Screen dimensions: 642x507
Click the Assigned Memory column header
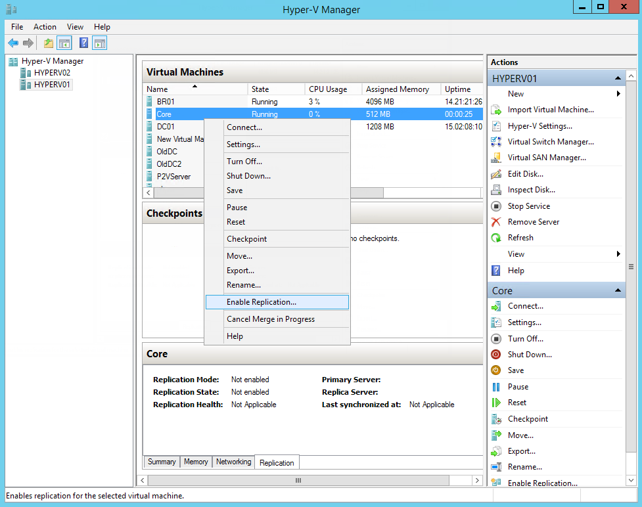pyautogui.click(x=401, y=89)
